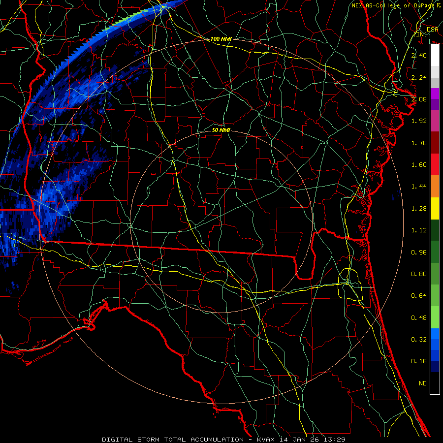Select the white swatch at the legend top
Screen dimensions: 443x443
click(435, 55)
